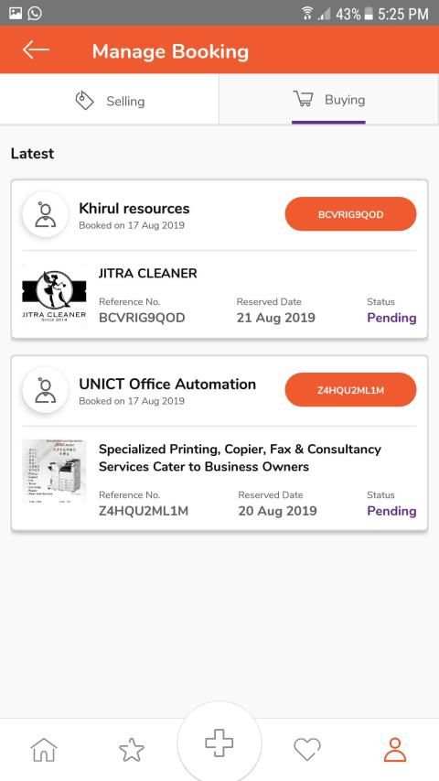Open the star icon in bottom bar
The width and height of the screenshot is (439, 781).
tap(132, 750)
